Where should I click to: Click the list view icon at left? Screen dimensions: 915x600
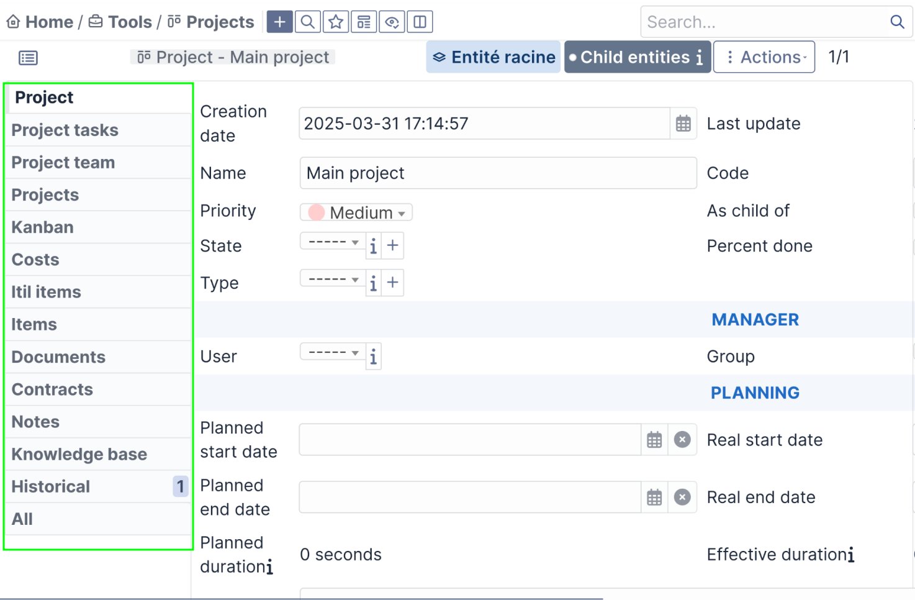coord(29,58)
